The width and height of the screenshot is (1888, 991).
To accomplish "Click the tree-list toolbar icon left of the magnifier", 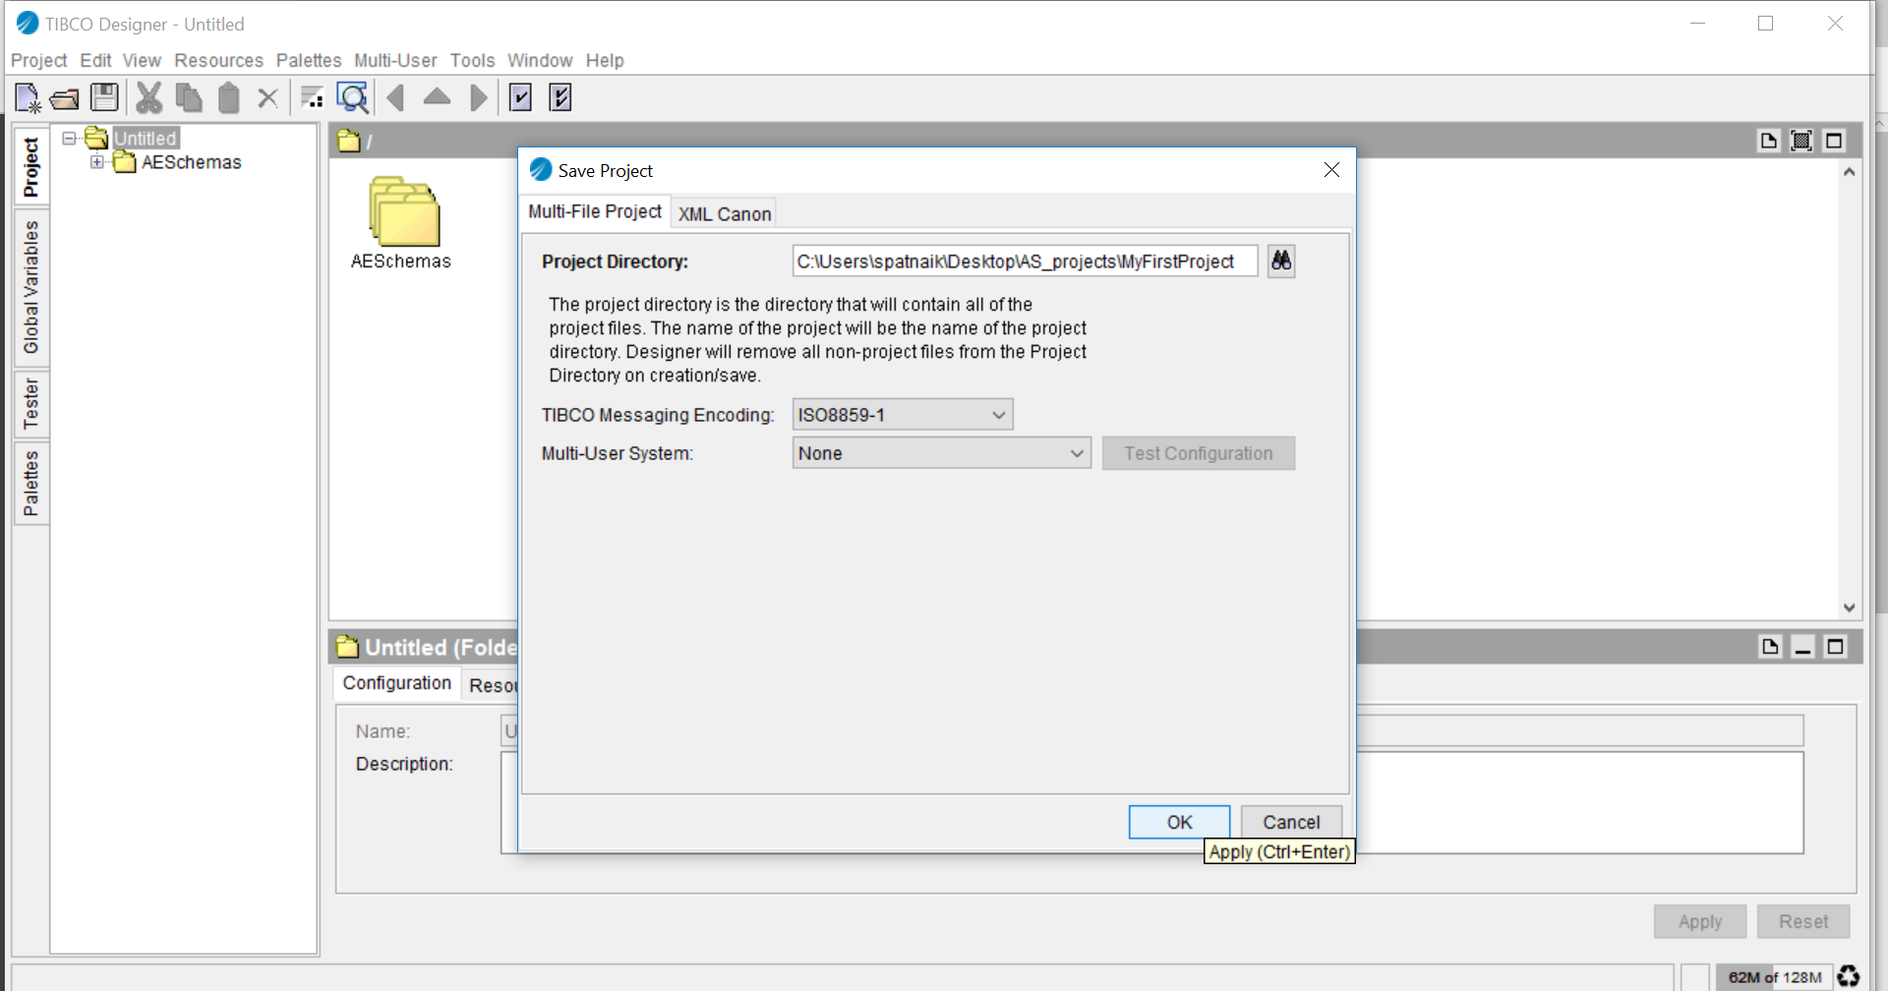I will (x=312, y=97).
